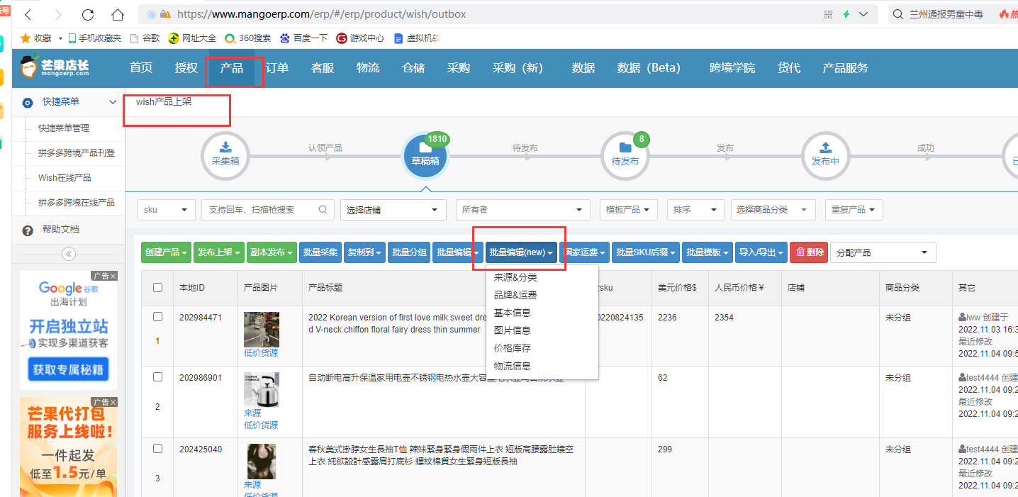Open the 手机收藏夹 bookmark folder

94,38
